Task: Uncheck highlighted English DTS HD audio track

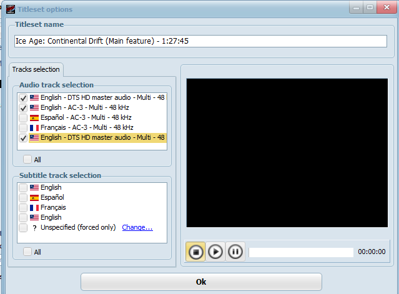Action: point(23,138)
